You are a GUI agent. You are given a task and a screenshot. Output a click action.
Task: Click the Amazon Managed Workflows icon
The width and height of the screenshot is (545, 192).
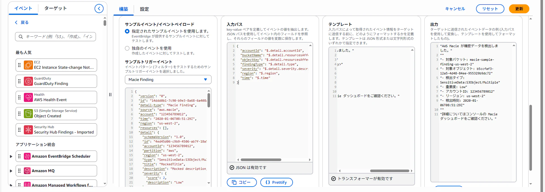coord(27,185)
